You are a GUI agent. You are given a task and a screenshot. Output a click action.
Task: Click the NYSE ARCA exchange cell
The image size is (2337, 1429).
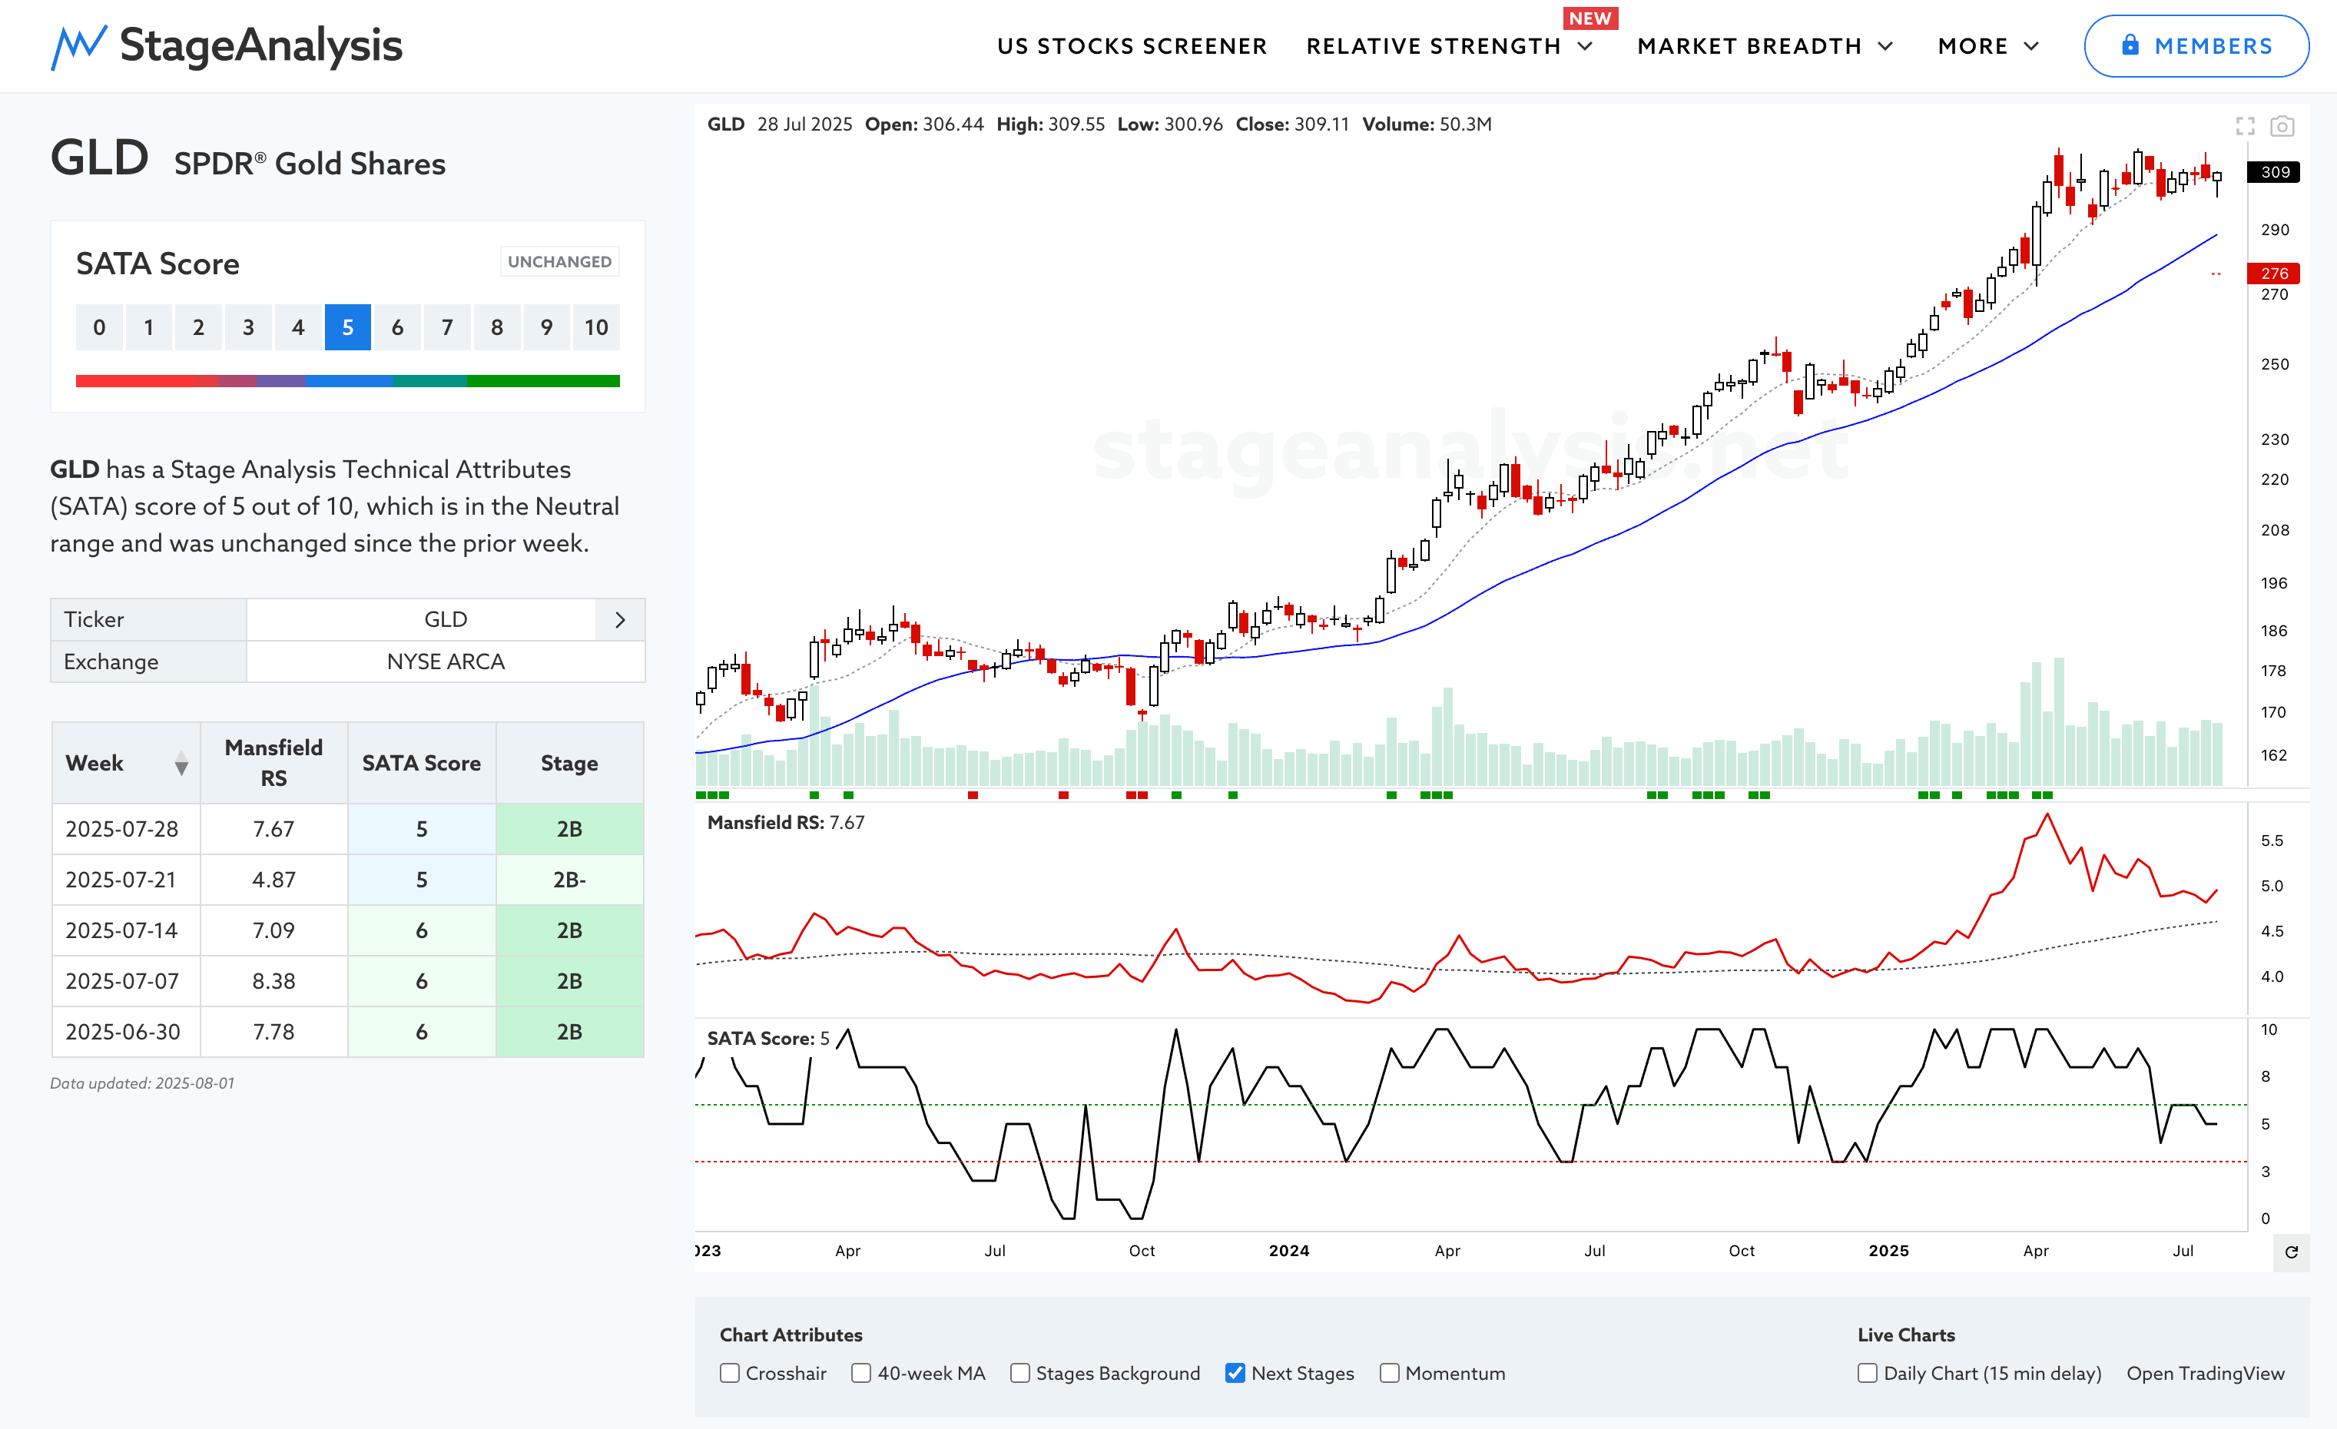click(x=446, y=661)
